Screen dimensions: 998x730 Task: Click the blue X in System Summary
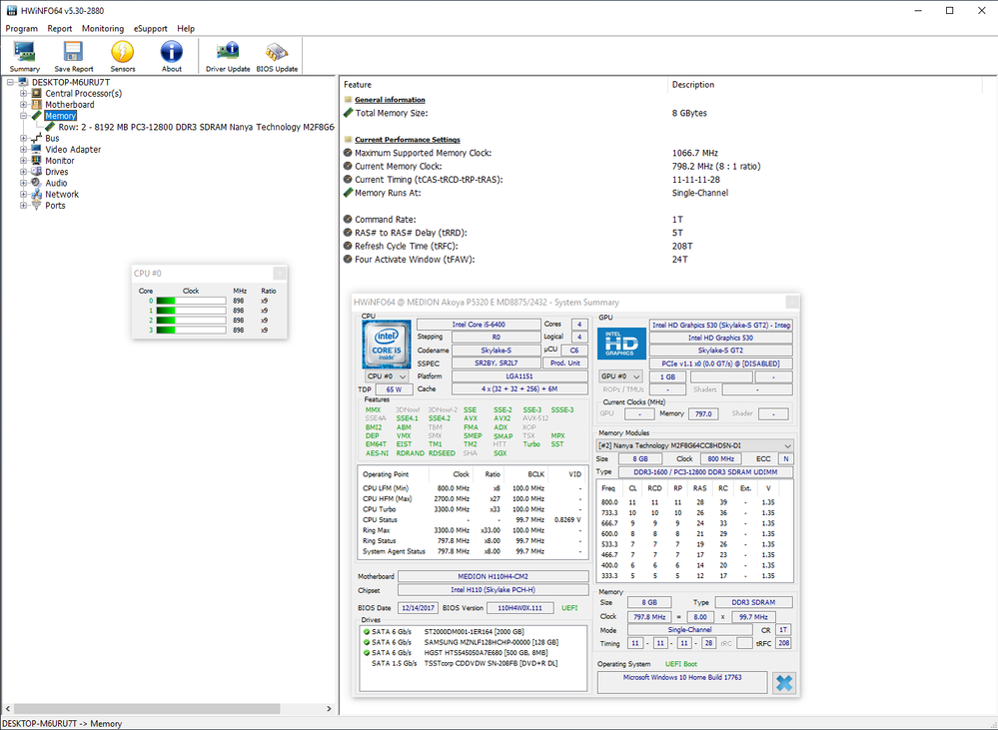tap(784, 683)
